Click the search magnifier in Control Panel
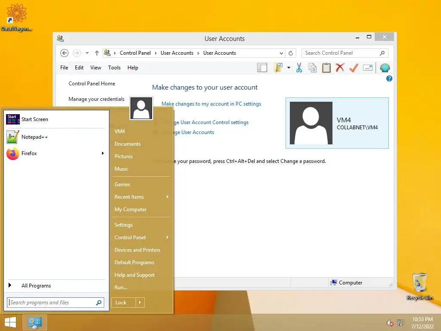This screenshot has height=331, width=441. point(382,53)
